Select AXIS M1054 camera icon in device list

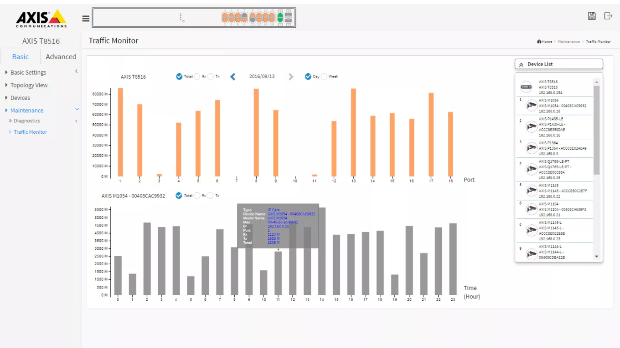point(531,106)
